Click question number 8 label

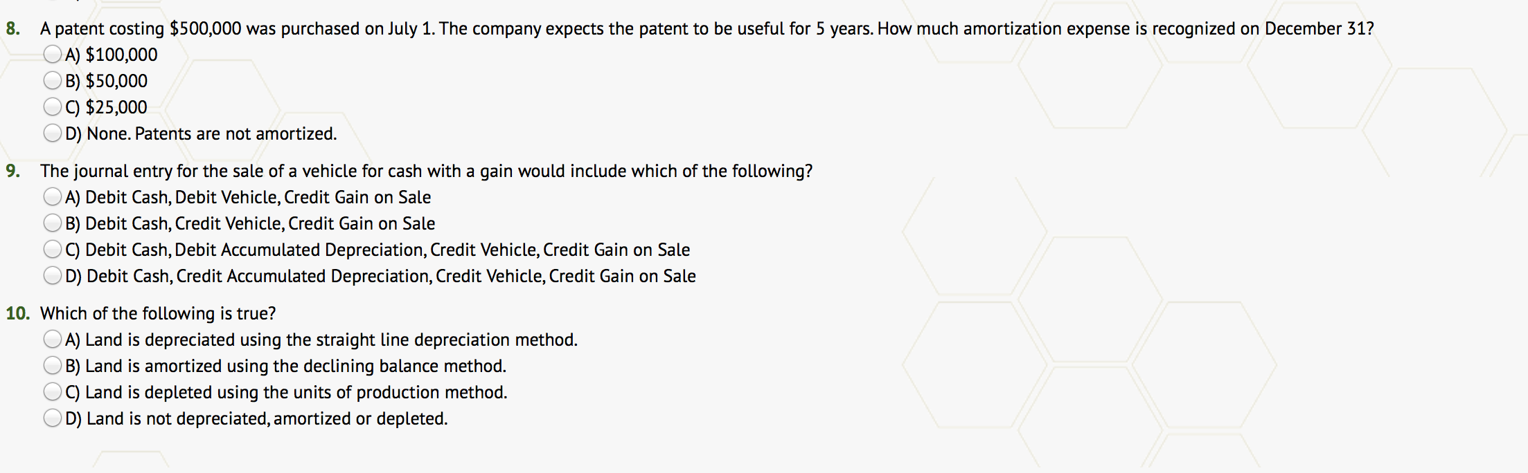tap(13, 28)
